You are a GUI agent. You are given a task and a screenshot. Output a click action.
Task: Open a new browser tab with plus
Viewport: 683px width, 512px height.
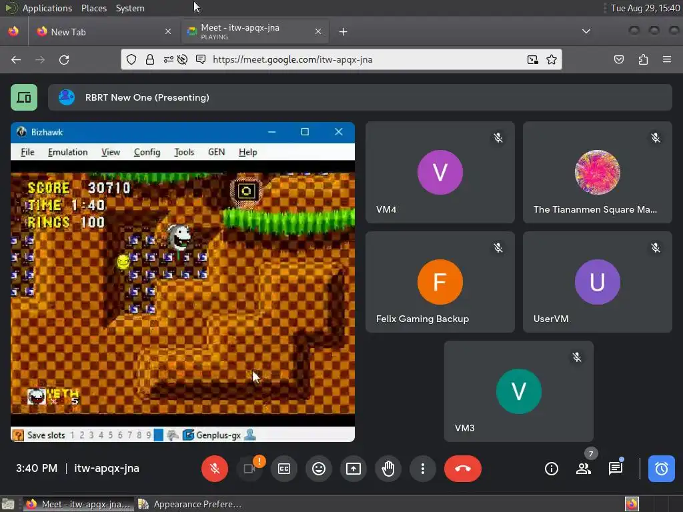point(344,31)
